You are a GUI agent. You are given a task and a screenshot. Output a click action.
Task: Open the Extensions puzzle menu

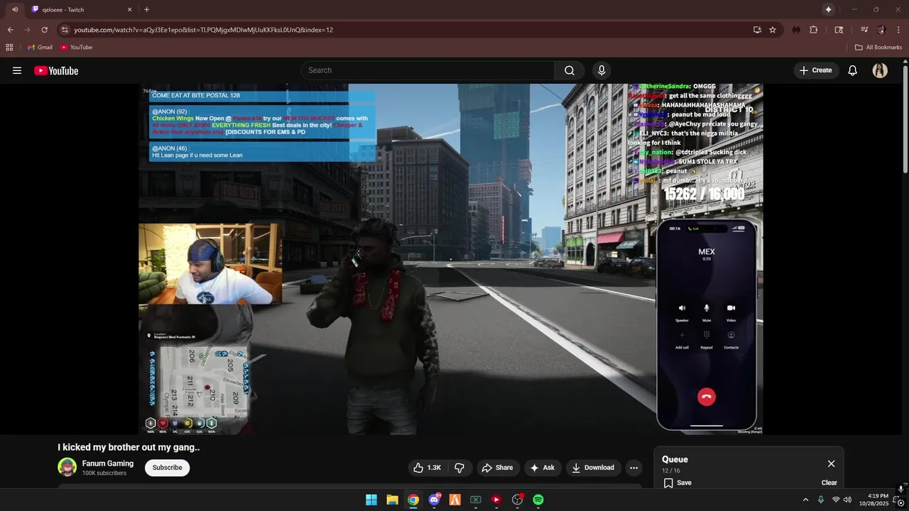(x=814, y=30)
